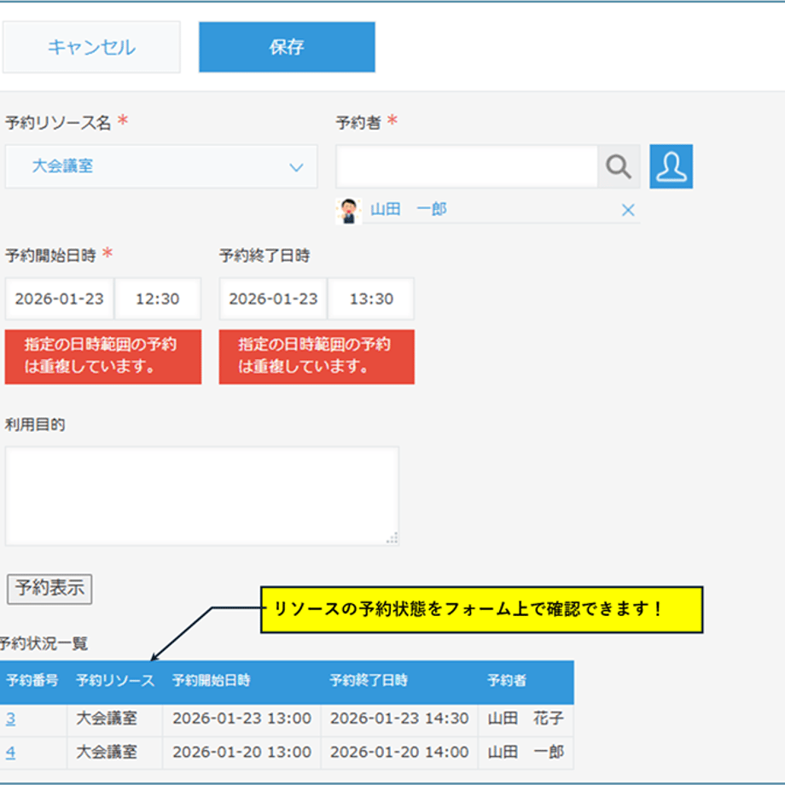Select the 山田 花子 table cell
This screenshot has width=785, height=785.
point(526,719)
